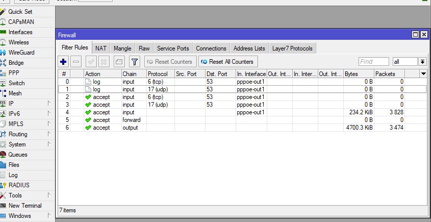Select rule 4 accept input row
Screen dimensions: 431x222
(242, 112)
